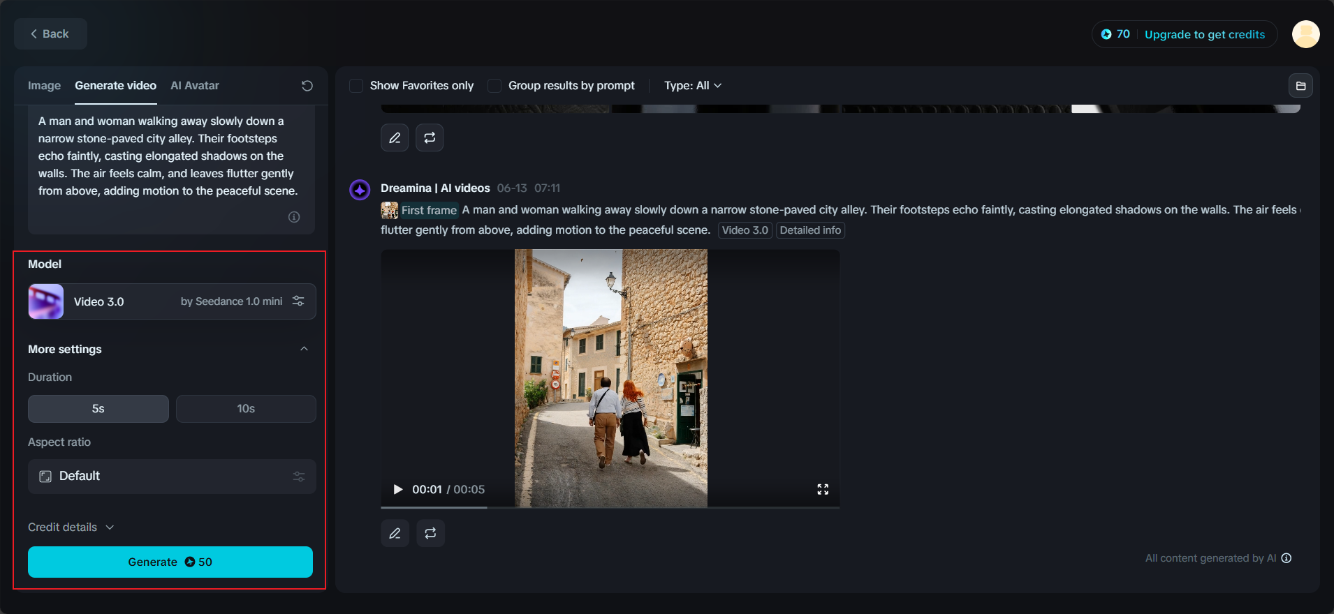Click the upper result edit pencil icon

pos(395,137)
